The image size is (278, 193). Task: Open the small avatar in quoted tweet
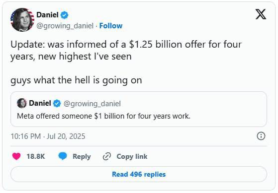(x=22, y=103)
